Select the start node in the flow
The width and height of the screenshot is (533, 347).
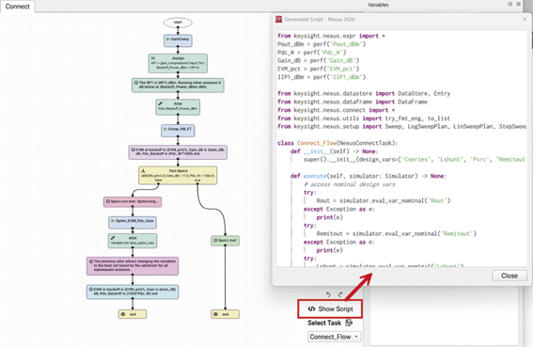(178, 23)
